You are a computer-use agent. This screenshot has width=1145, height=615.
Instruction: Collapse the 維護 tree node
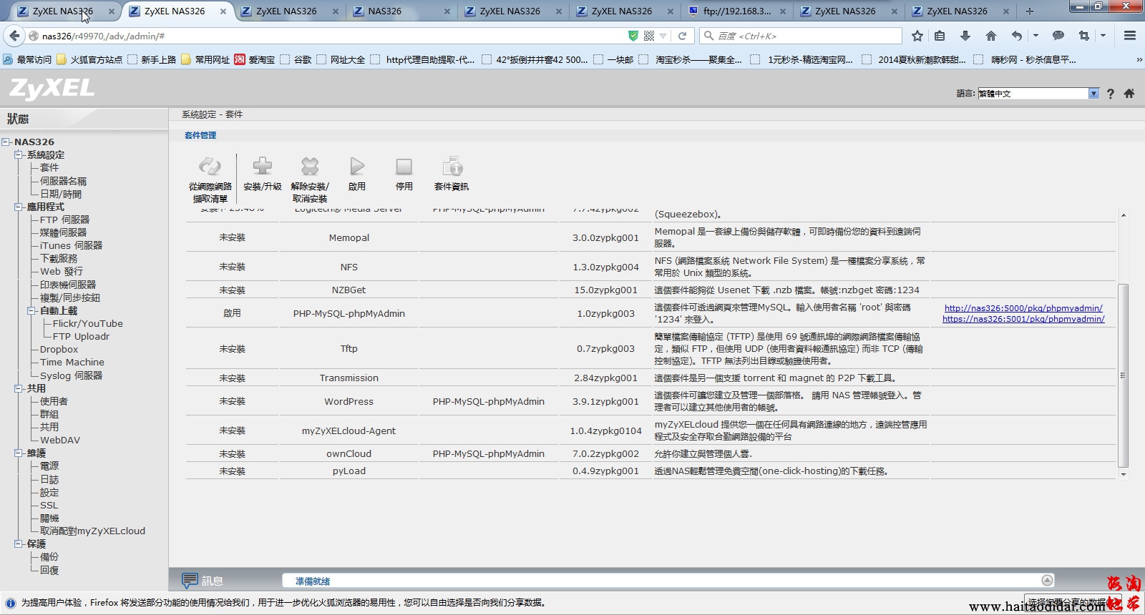[x=19, y=453]
